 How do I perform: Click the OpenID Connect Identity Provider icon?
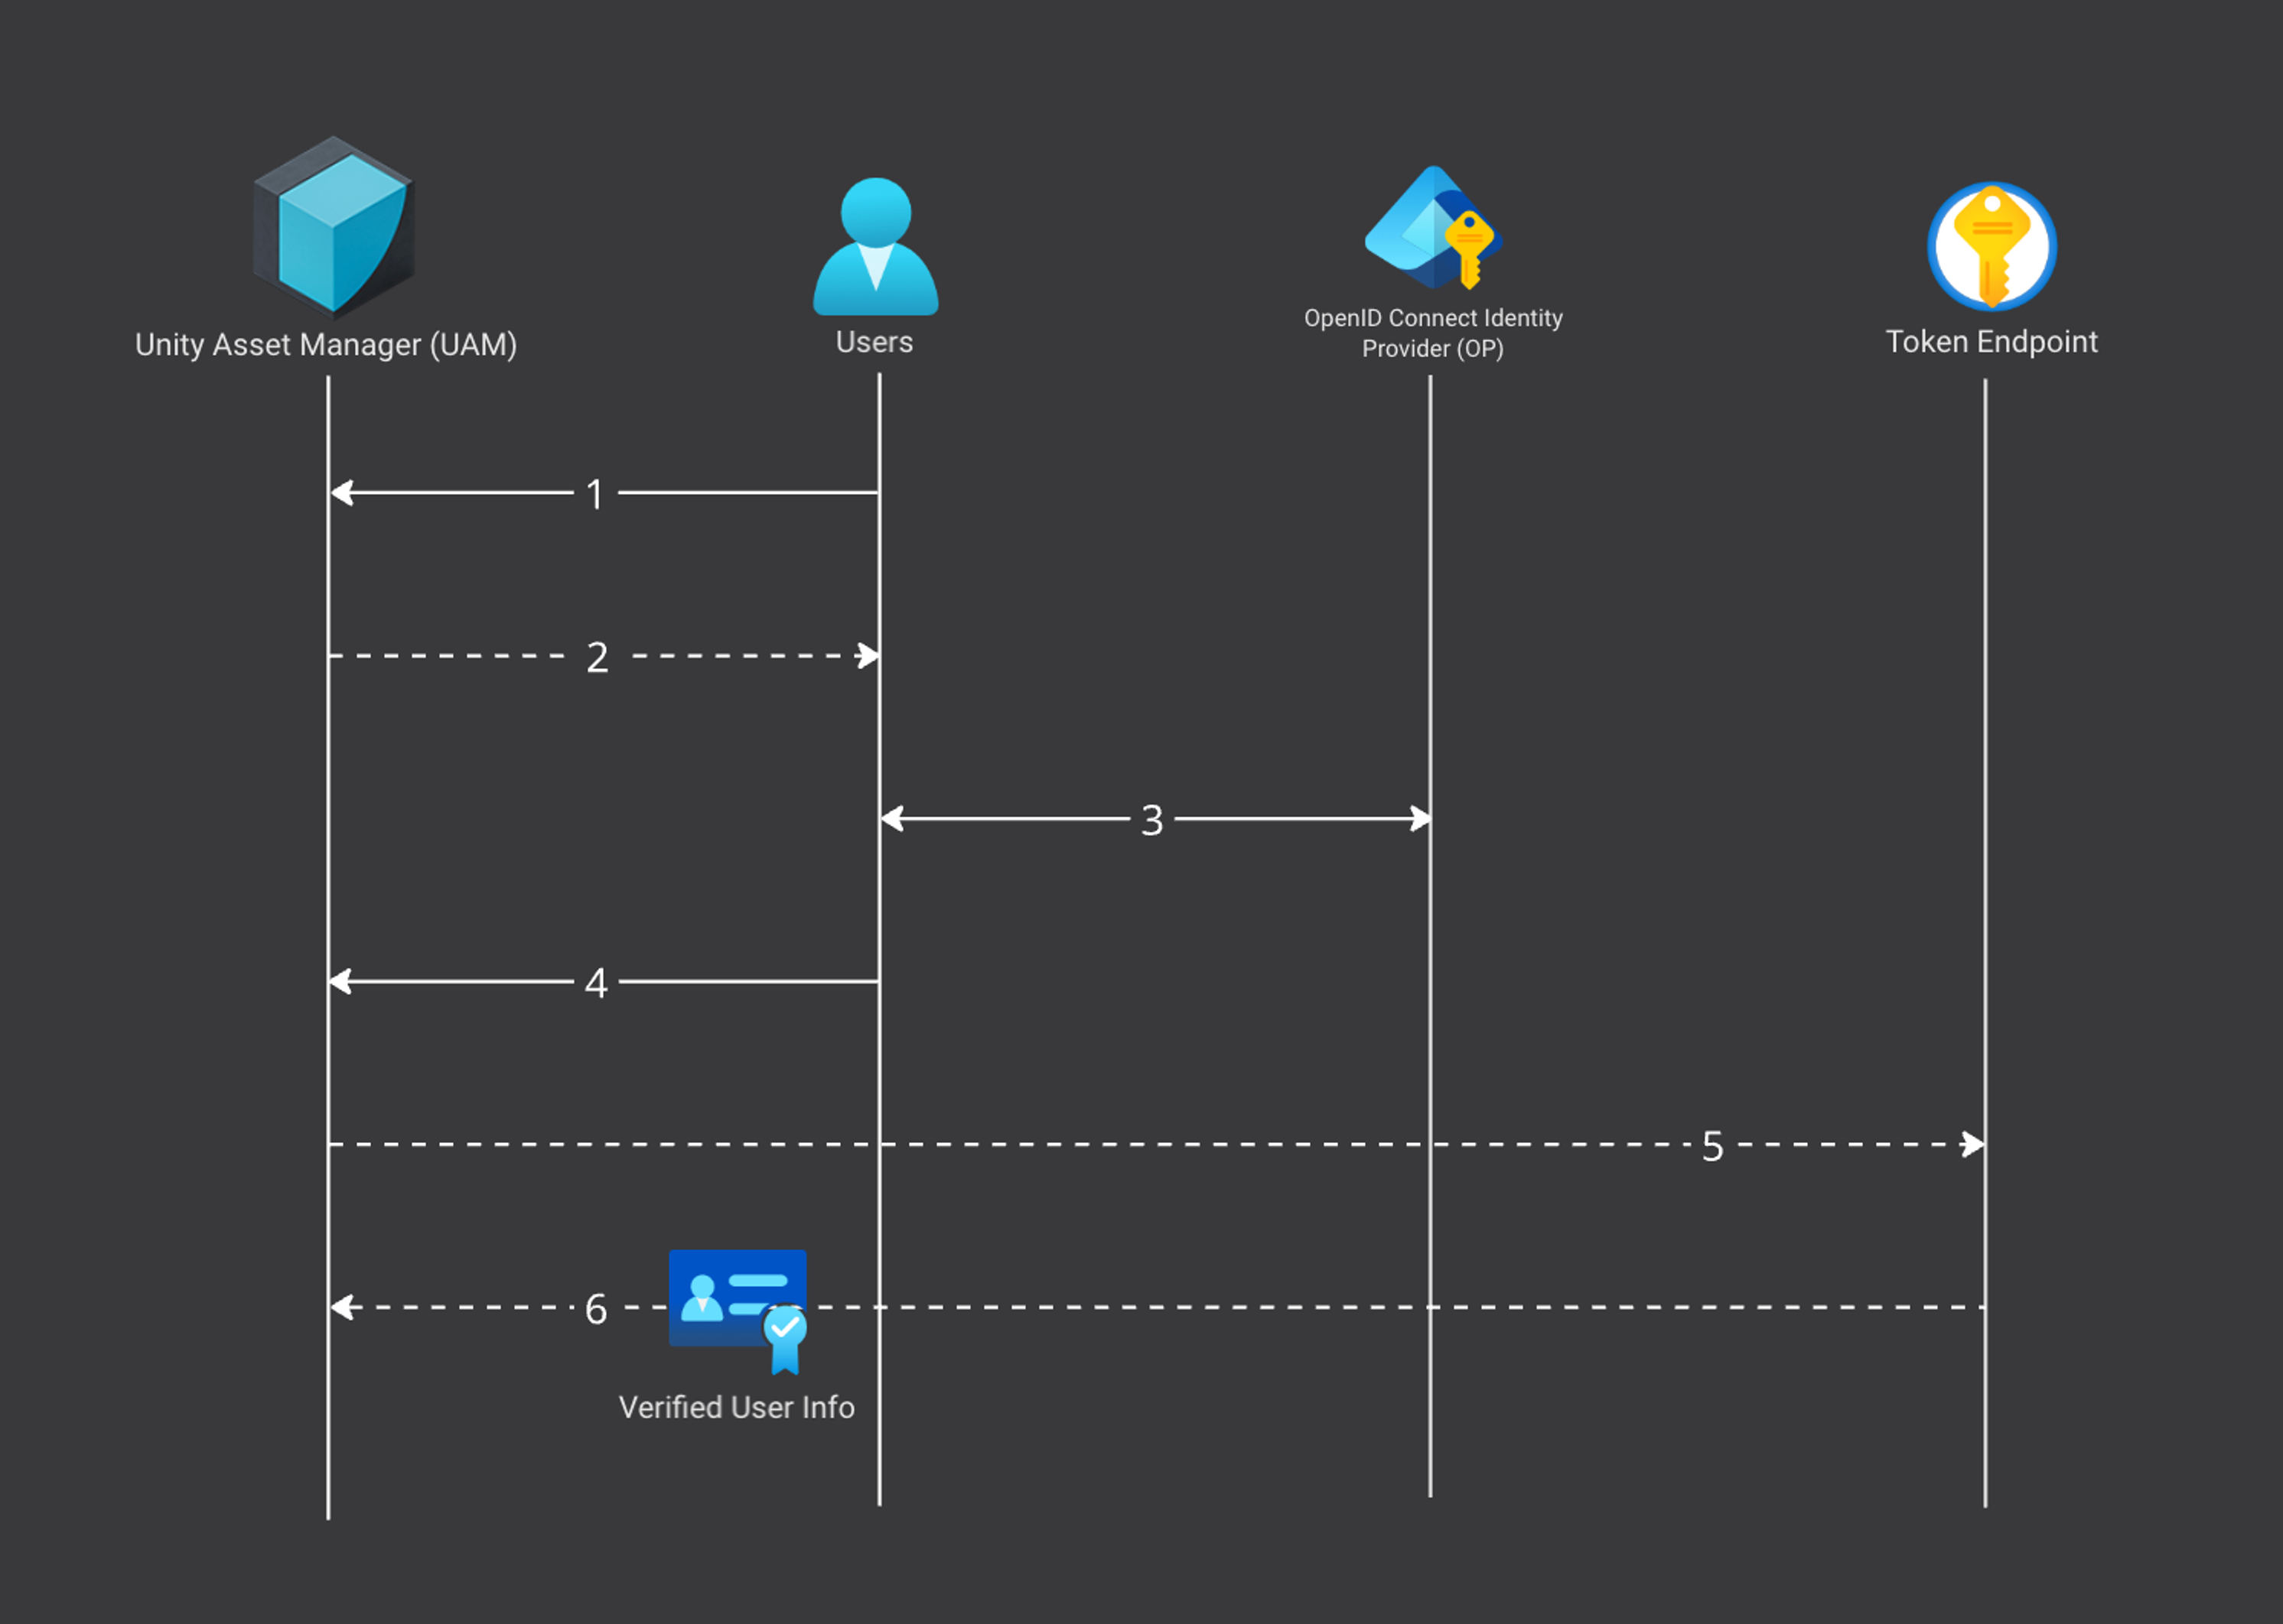pyautogui.click(x=1433, y=228)
